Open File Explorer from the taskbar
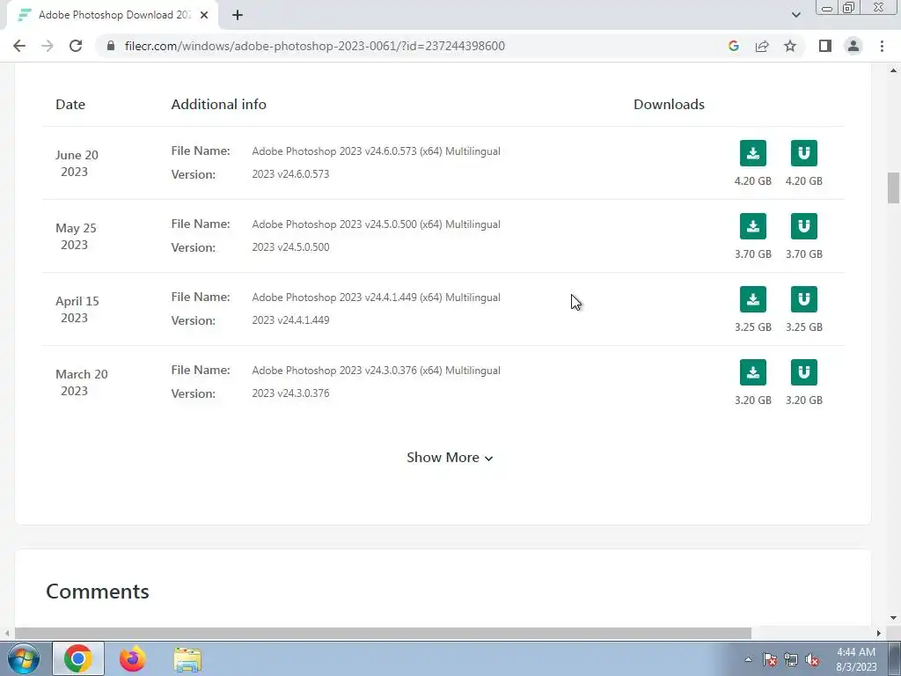Viewport: 901px width, 676px height. tap(188, 658)
